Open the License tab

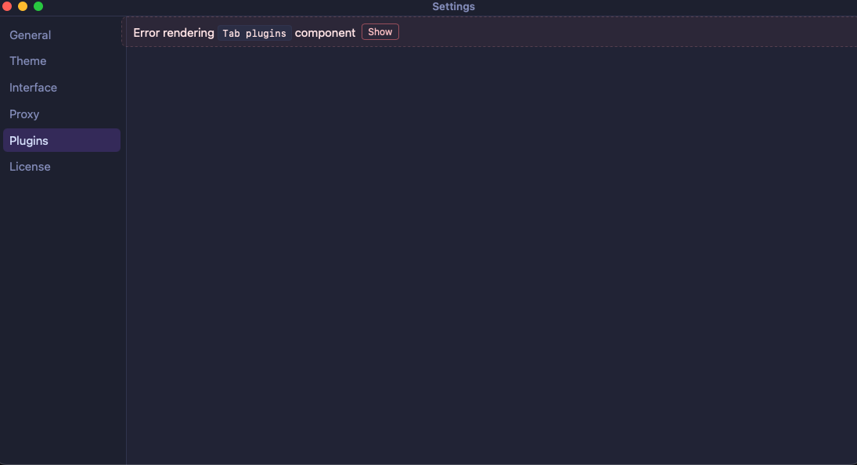coord(30,167)
